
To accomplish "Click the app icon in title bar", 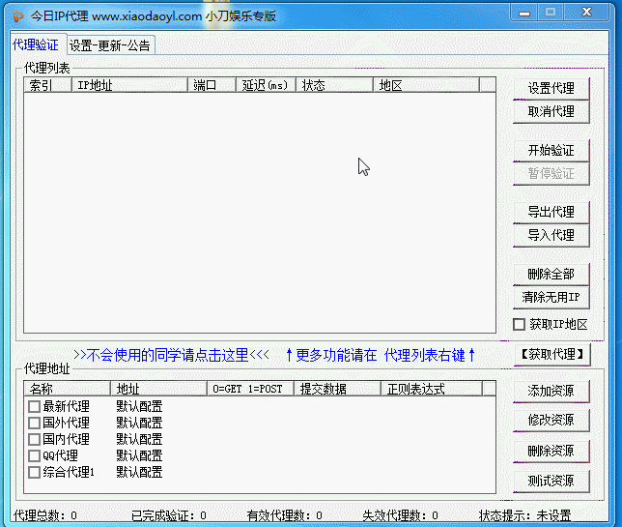I will tap(16, 16).
